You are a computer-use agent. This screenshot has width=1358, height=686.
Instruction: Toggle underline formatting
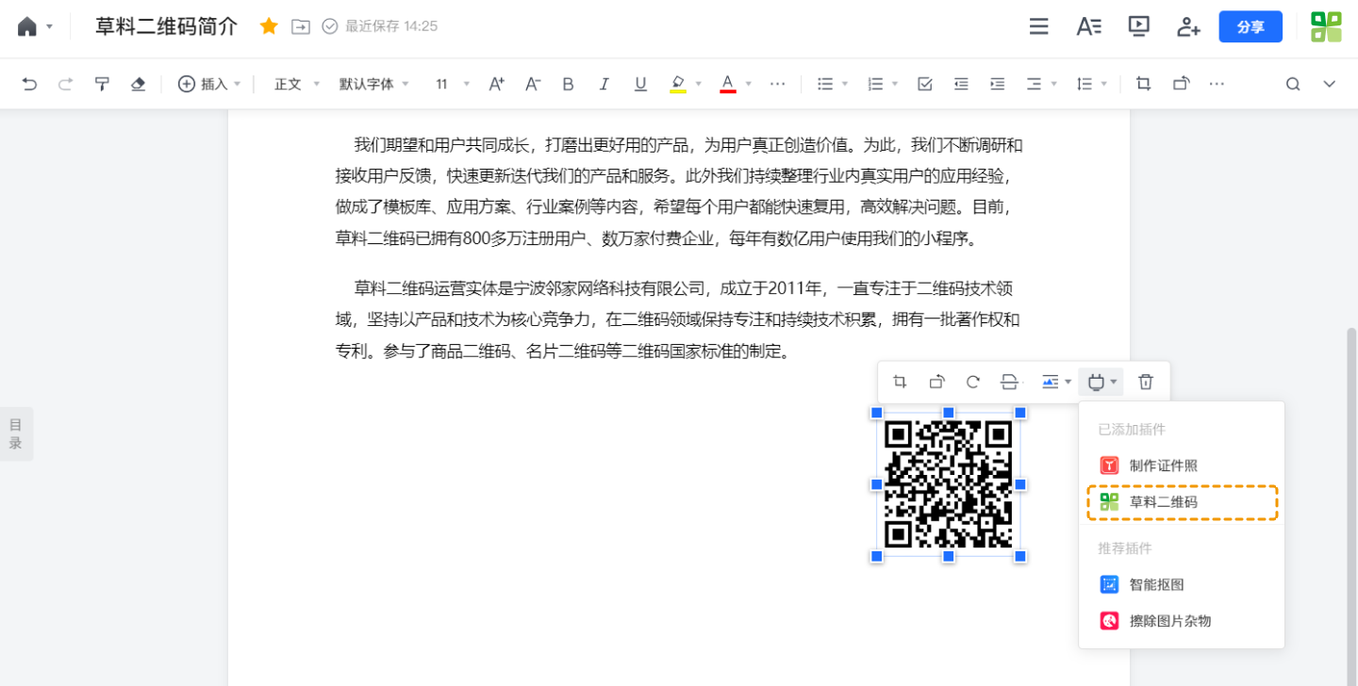(640, 84)
